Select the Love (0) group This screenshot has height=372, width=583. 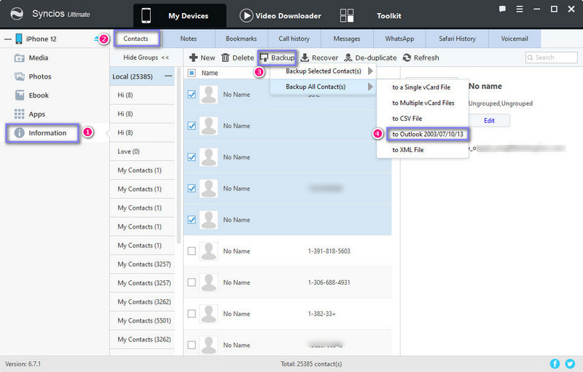click(142, 151)
